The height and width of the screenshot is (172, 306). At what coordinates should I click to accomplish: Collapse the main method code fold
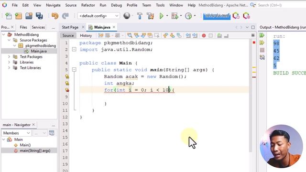coord(74,70)
